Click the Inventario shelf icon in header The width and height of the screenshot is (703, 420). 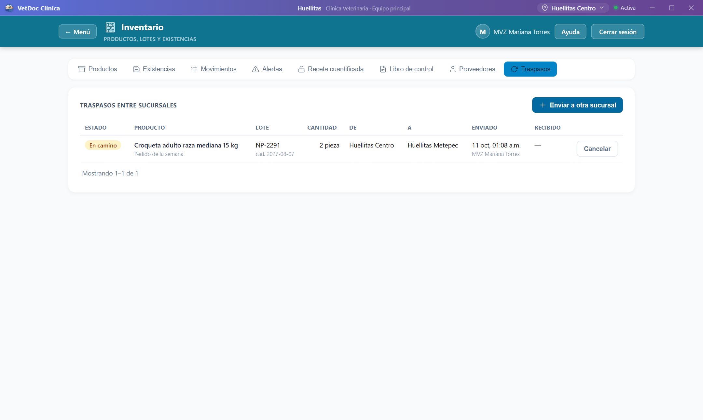(110, 27)
